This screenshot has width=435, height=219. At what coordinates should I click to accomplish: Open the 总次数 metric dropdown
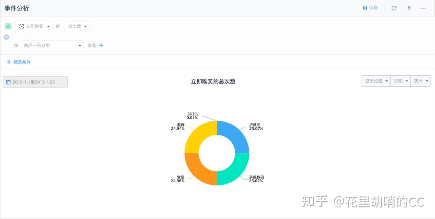coord(77,27)
